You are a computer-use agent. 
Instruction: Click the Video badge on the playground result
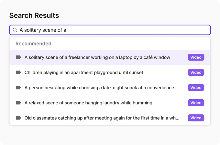(x=196, y=72)
